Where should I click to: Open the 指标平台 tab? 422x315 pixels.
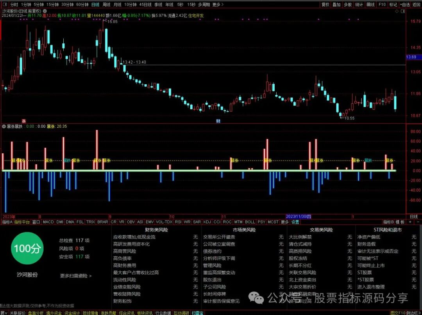pos(22,222)
